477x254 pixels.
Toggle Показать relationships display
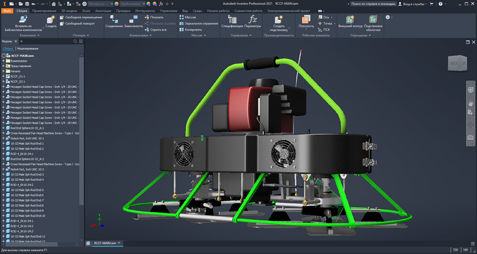point(154,17)
